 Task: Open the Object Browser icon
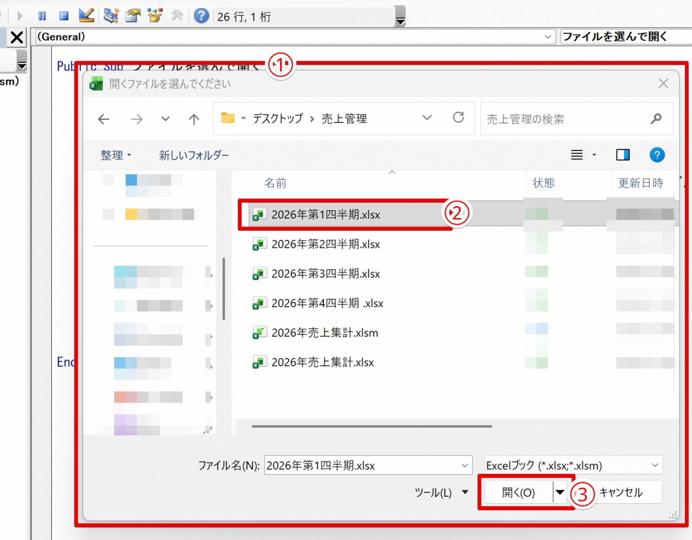[x=155, y=16]
